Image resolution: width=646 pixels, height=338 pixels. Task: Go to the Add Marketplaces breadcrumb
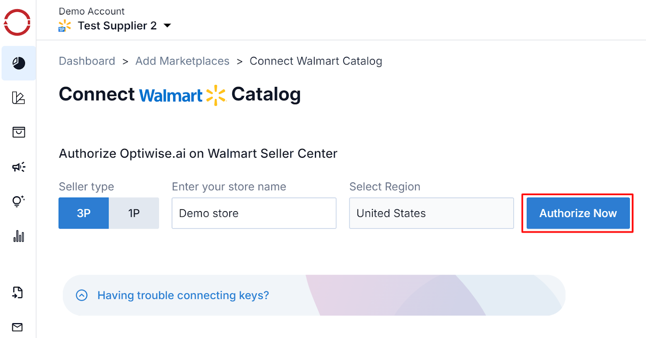click(182, 61)
